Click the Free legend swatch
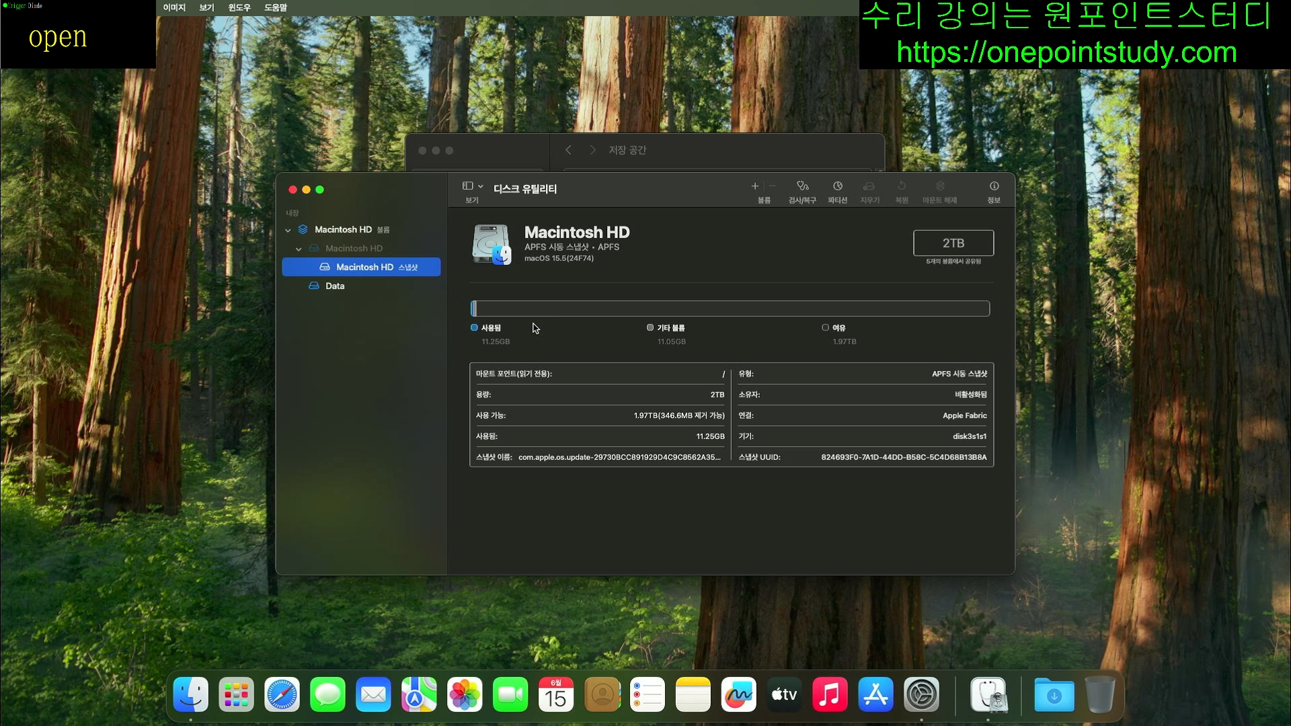The height and width of the screenshot is (726, 1291). 825,327
